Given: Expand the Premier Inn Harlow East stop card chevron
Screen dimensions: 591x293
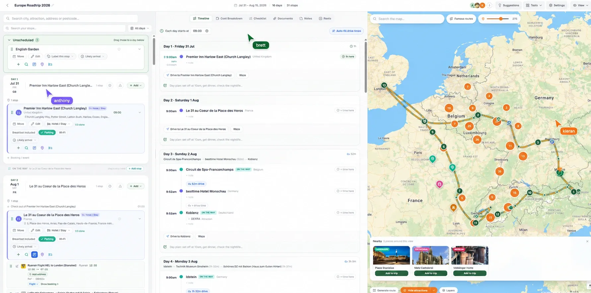Looking at the screenshot, I should point(140,112).
